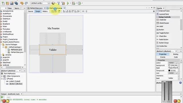Click the Valider button in the design form
This screenshot has height=103, width=183.
point(53,50)
